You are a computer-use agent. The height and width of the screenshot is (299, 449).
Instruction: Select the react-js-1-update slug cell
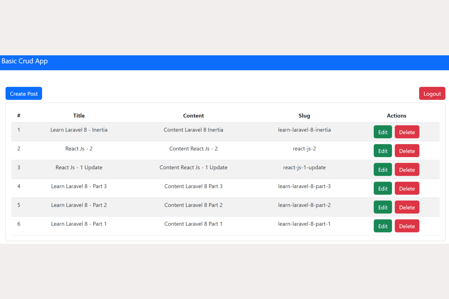tap(304, 167)
